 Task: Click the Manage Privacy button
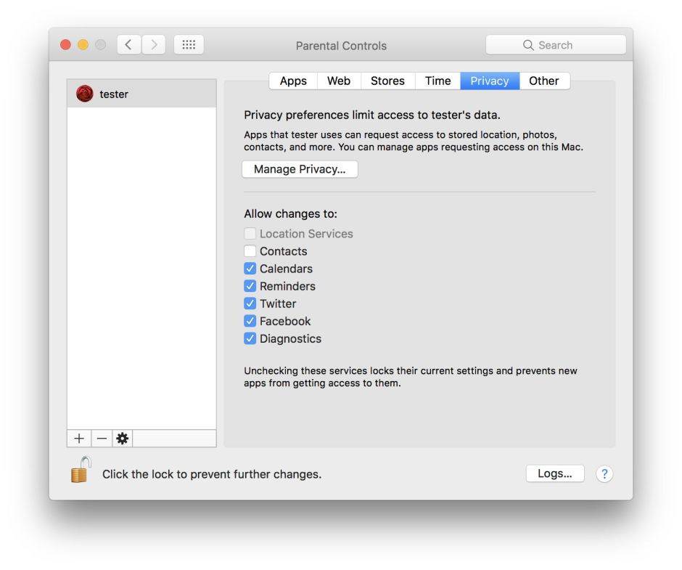click(300, 169)
